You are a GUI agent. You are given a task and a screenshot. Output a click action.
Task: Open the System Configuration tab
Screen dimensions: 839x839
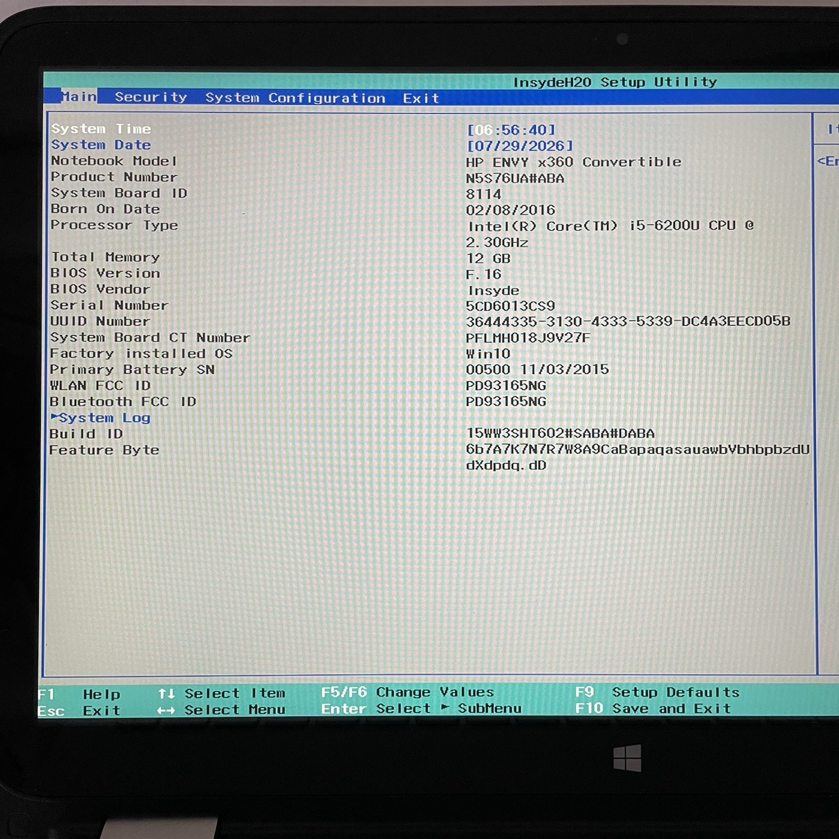(295, 98)
